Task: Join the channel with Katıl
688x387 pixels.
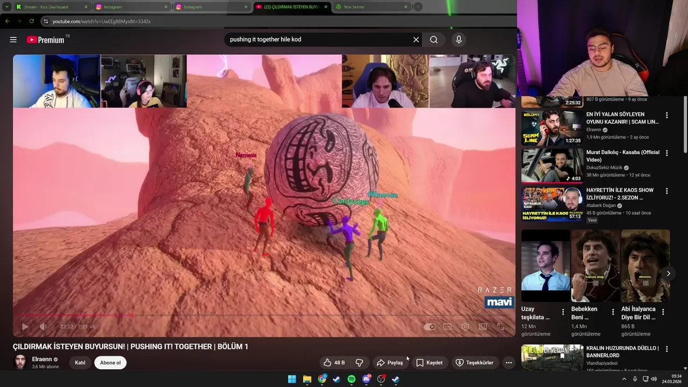Action: click(x=80, y=363)
